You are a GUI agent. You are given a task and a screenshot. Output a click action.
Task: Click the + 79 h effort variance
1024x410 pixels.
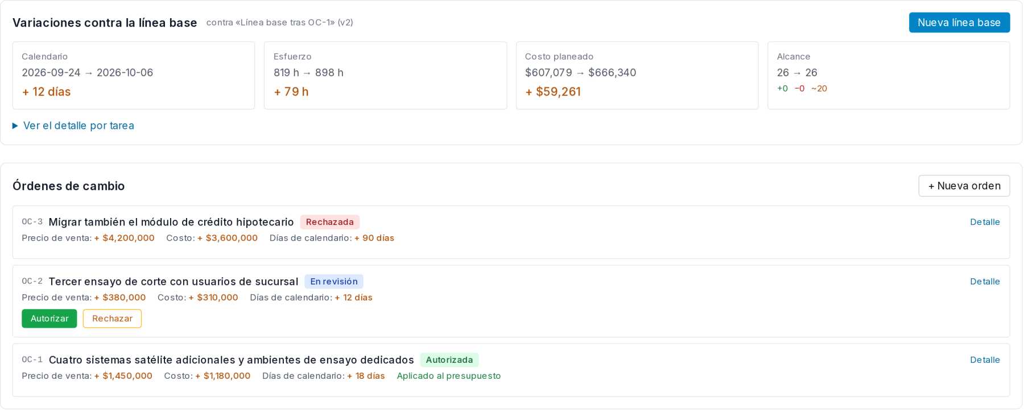291,92
